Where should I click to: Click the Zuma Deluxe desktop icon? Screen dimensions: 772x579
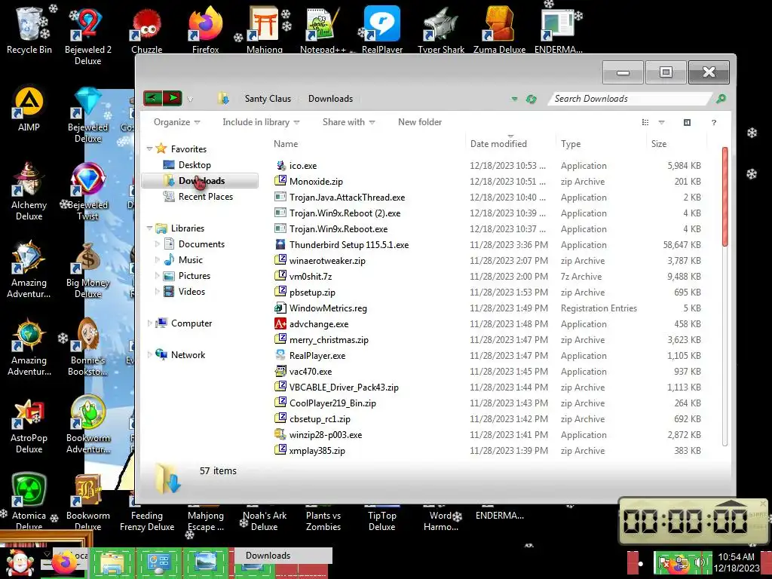click(x=499, y=29)
